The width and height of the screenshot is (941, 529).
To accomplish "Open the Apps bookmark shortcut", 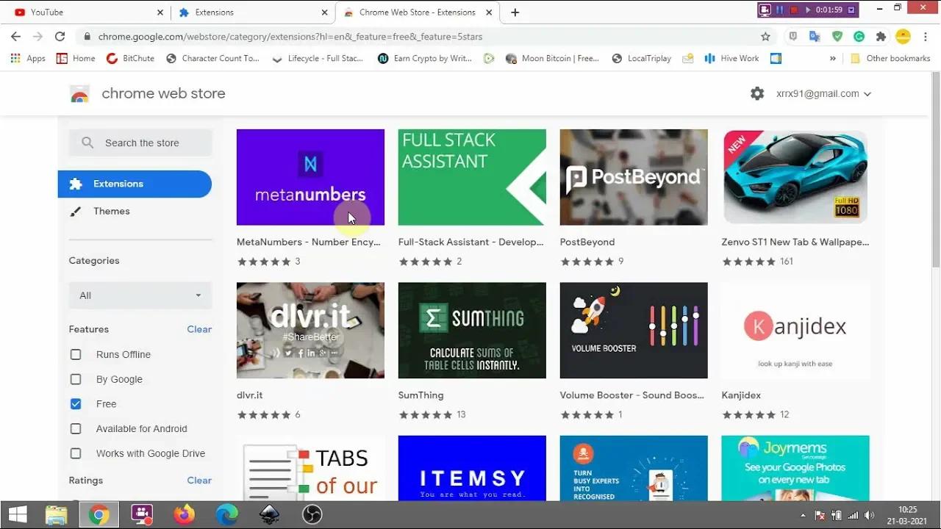I will (x=28, y=58).
